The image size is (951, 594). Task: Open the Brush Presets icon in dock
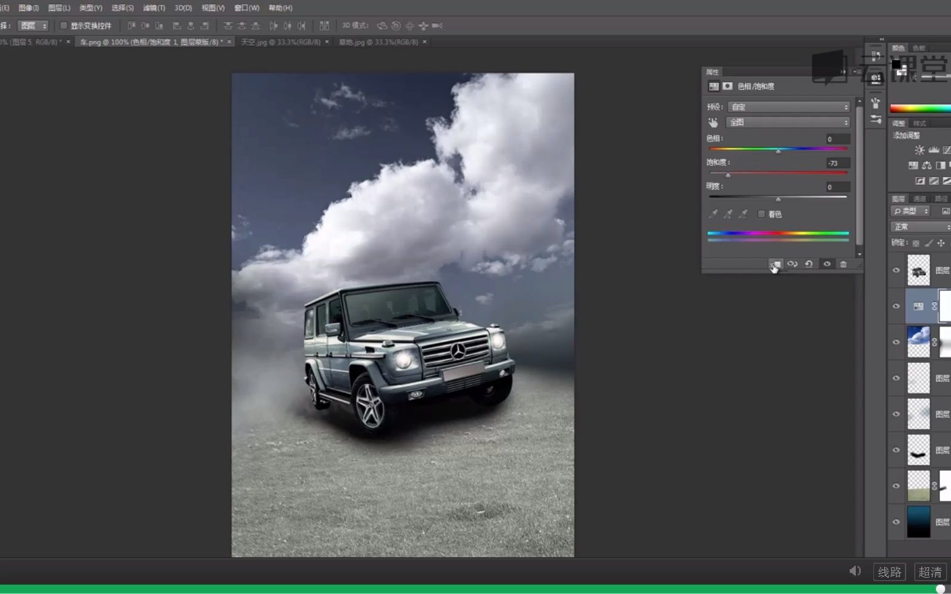[876, 103]
